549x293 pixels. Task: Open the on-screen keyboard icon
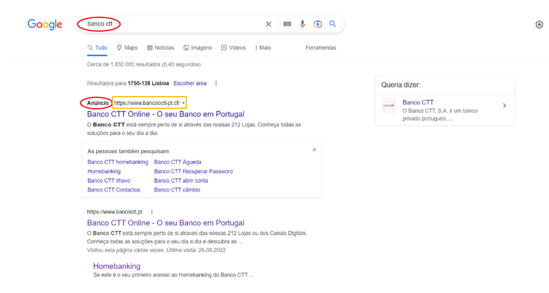[287, 24]
